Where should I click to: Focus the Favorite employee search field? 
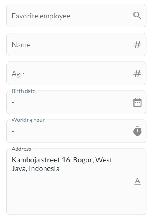click(x=76, y=16)
